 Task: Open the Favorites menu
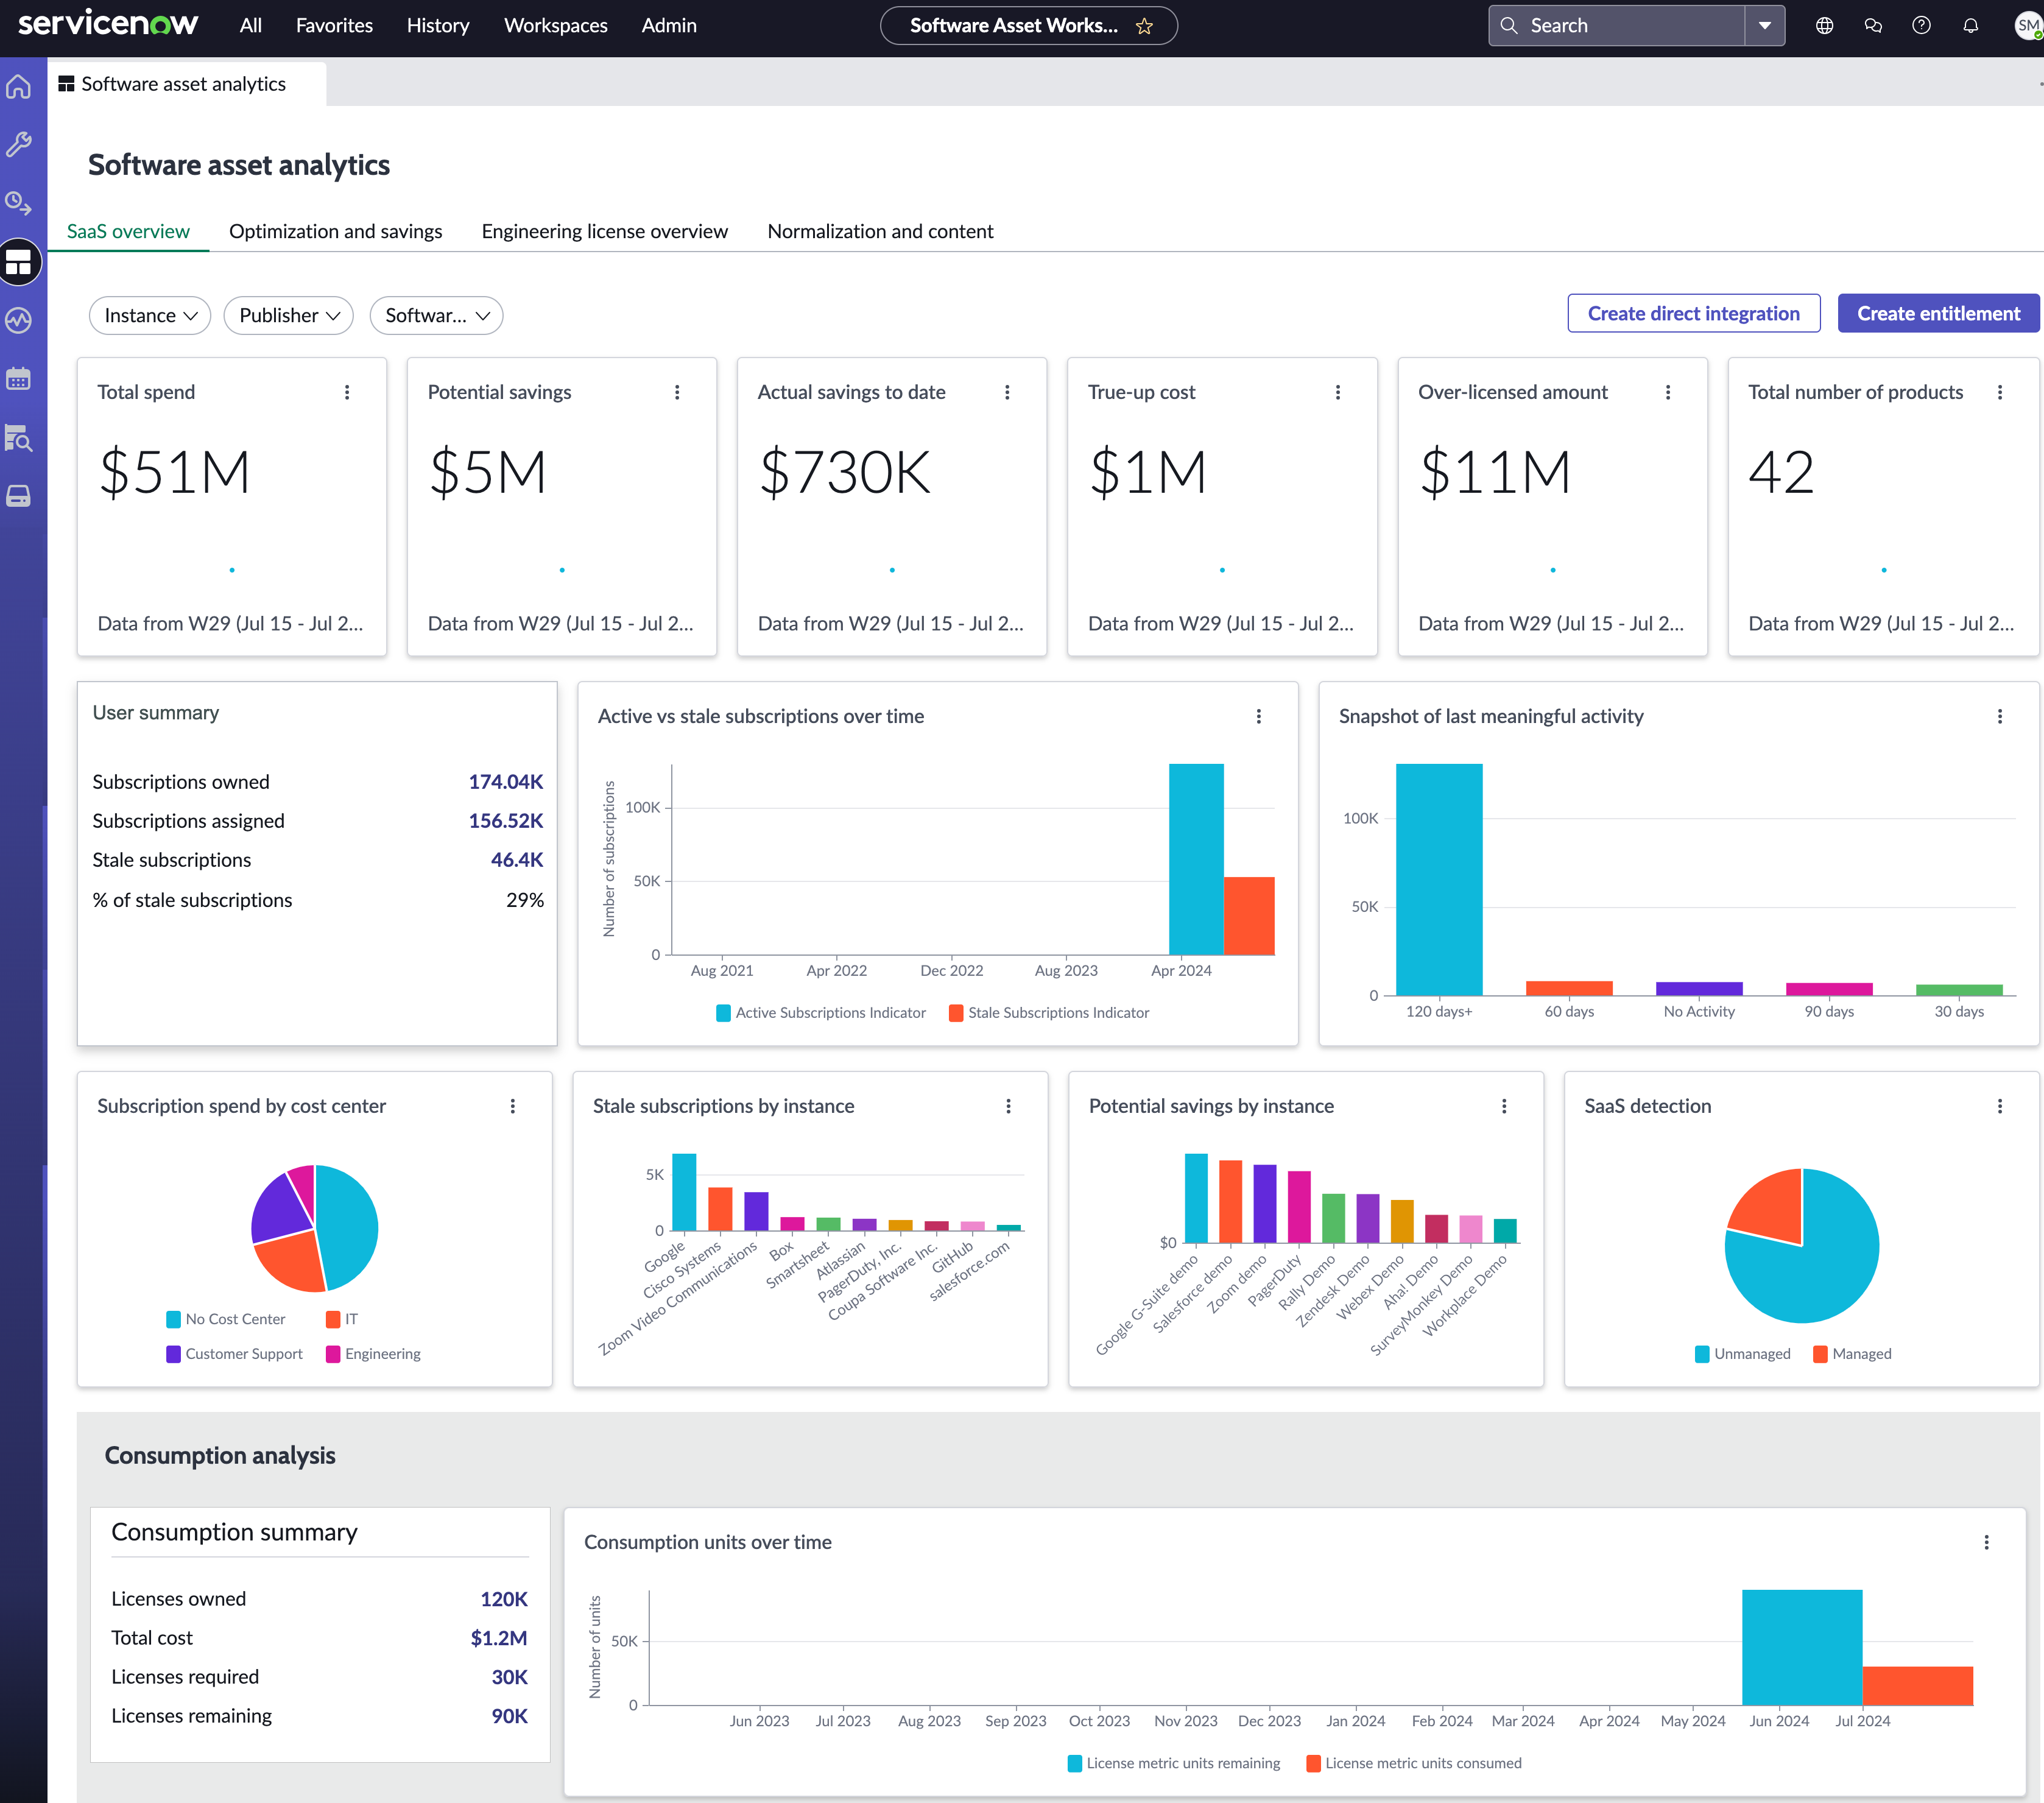click(x=334, y=26)
